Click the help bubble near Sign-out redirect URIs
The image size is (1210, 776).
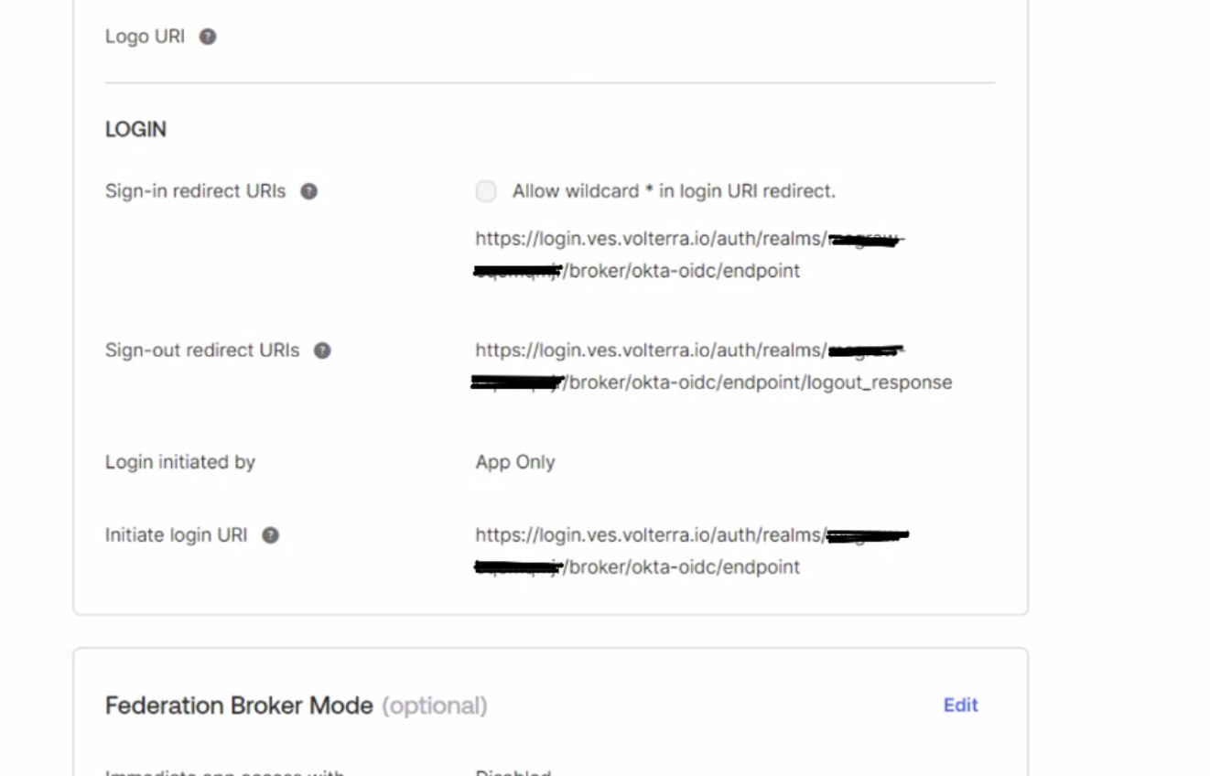(x=322, y=350)
